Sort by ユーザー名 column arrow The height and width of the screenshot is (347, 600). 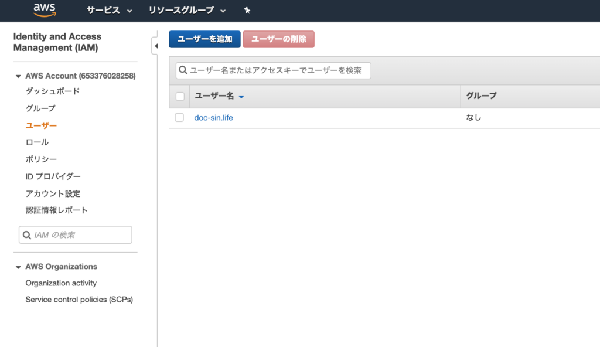241,97
